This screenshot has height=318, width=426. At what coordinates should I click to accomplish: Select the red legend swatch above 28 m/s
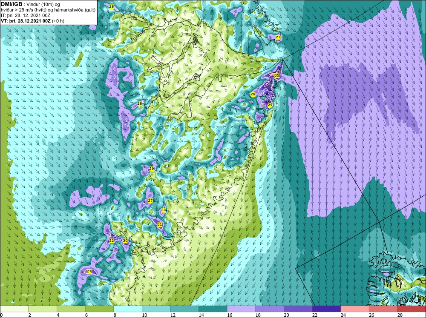coord(412,309)
